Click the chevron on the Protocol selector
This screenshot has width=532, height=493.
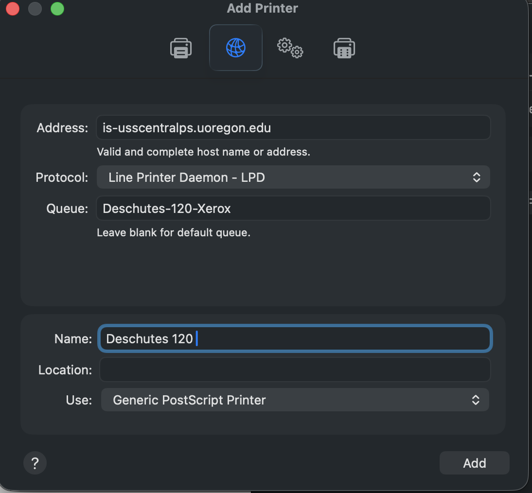[477, 177]
